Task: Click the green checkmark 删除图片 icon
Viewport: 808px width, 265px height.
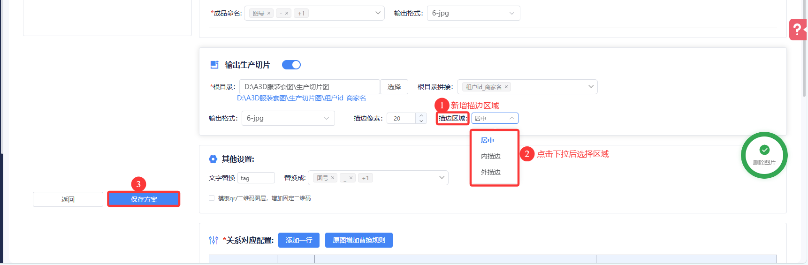Action: [764, 150]
